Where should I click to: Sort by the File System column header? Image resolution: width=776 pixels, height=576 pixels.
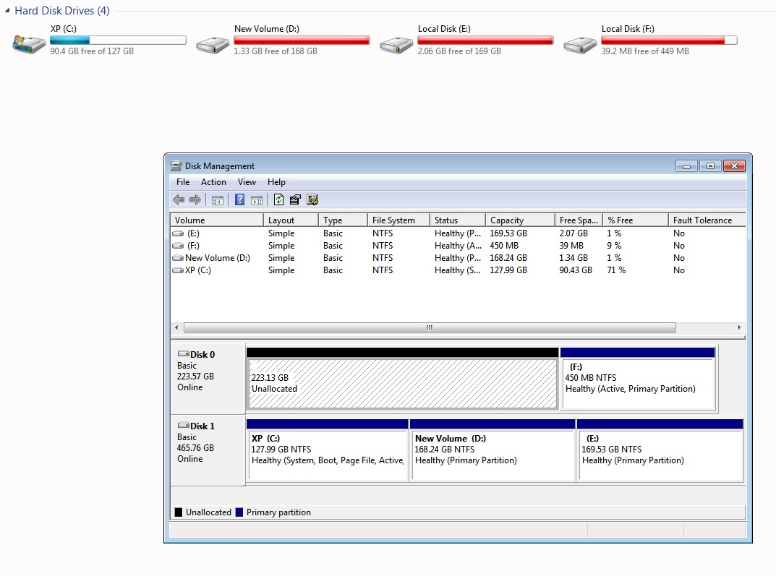point(398,220)
